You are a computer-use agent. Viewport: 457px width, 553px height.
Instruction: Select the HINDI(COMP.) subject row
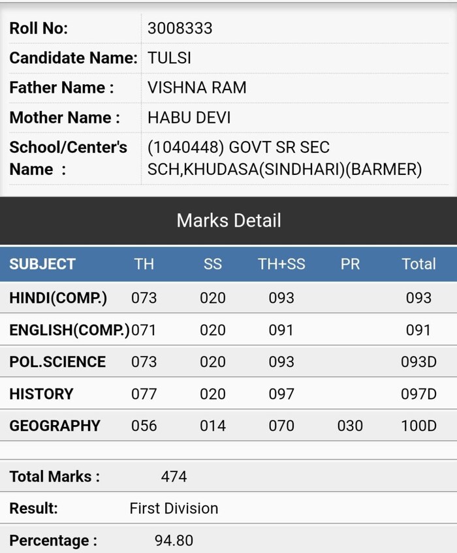pos(228,298)
